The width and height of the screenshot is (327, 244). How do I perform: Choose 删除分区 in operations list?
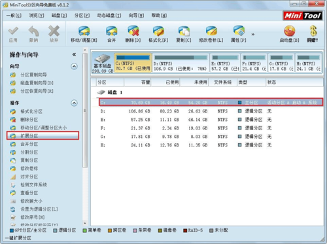pyautogui.click(x=29, y=120)
